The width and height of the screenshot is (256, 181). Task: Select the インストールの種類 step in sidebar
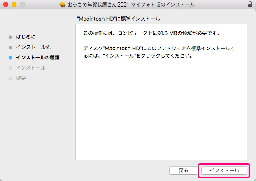click(38, 58)
